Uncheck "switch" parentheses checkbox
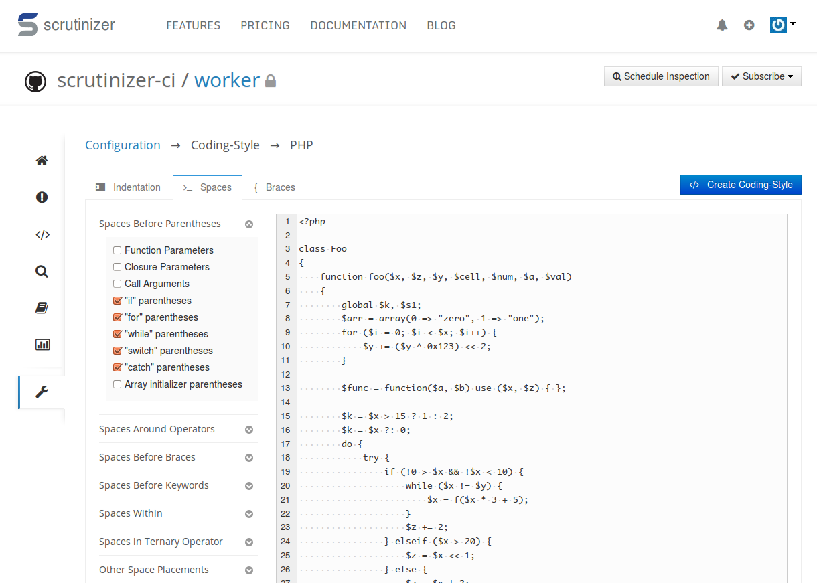The width and height of the screenshot is (817, 583). click(117, 351)
